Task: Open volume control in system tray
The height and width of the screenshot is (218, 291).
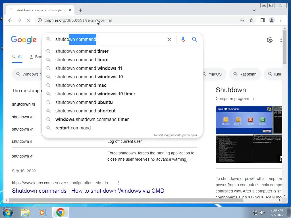Action: [262, 213]
